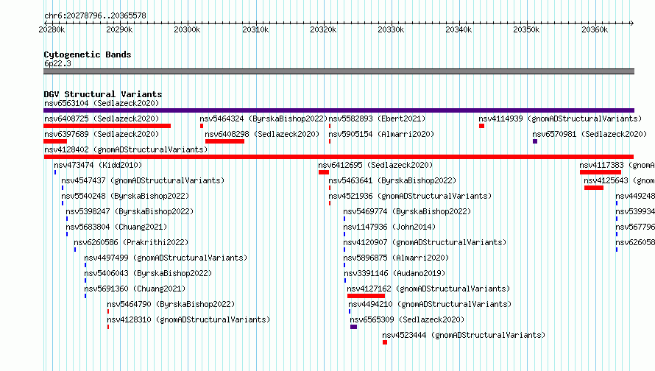
Task: Click the nsv4114939 small red marker
Action: 481,126
